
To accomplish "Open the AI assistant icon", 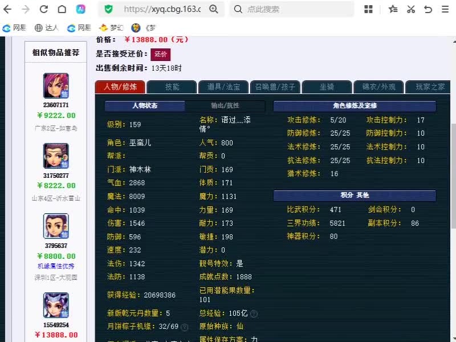I will point(80,9).
